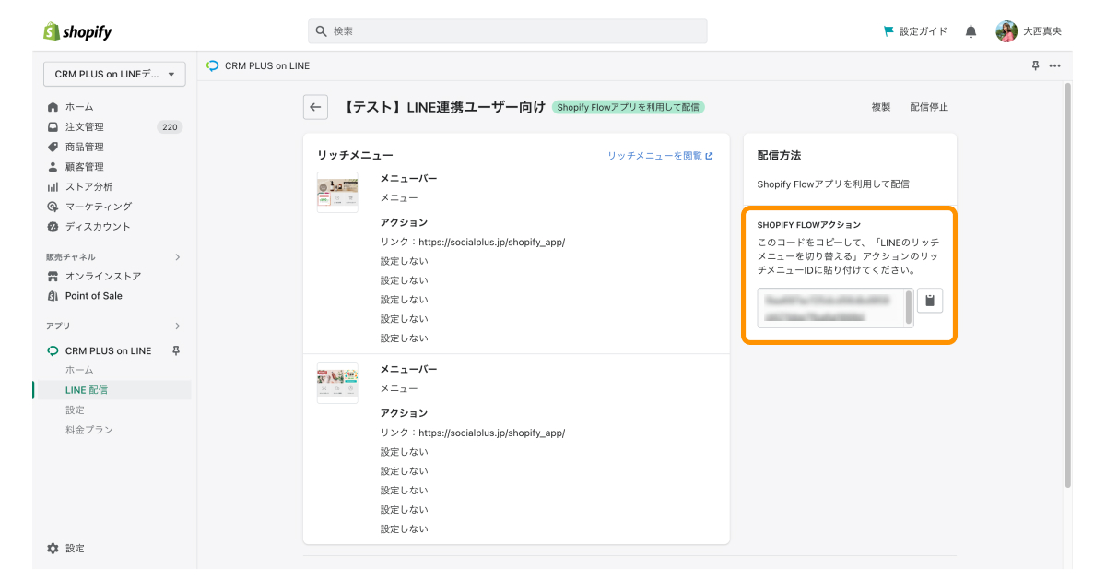1106x581 pixels.
Task: Click the マーケティング marketing icon
Action: 52,206
